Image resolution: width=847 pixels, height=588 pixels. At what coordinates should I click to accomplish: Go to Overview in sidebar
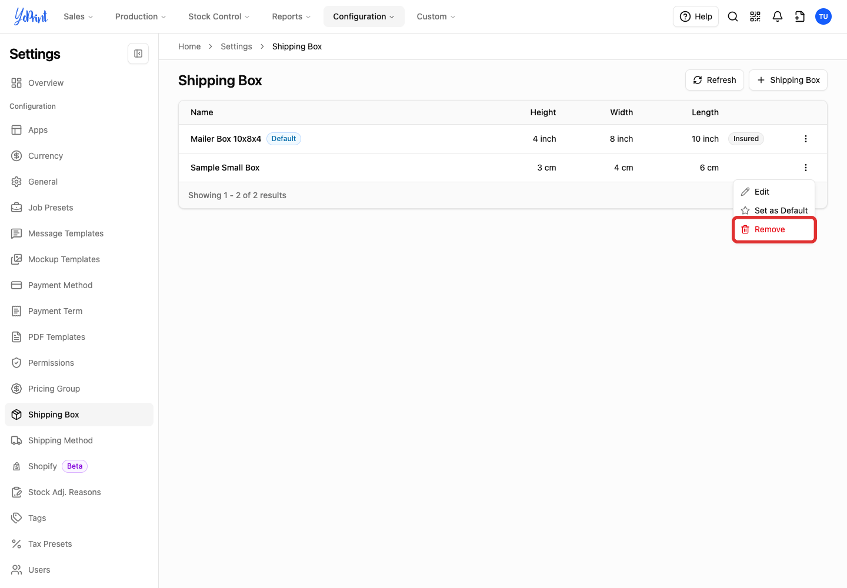coord(79,83)
